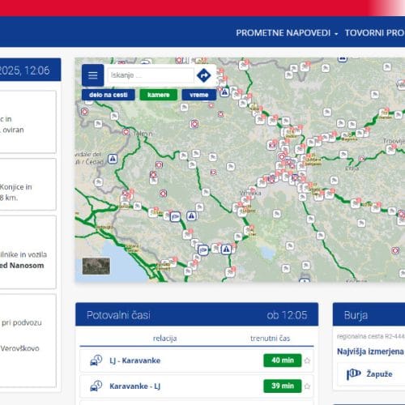Image resolution: width=405 pixels, height=405 pixels.
Task: Click the Potovalni časi panel header
Action: [197, 314]
